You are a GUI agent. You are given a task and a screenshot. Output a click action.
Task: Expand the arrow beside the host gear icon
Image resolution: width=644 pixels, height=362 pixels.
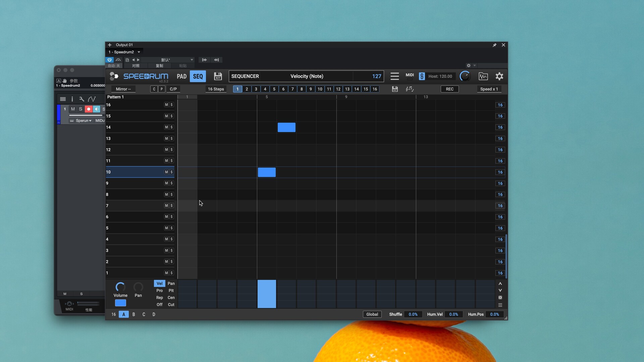point(474,66)
